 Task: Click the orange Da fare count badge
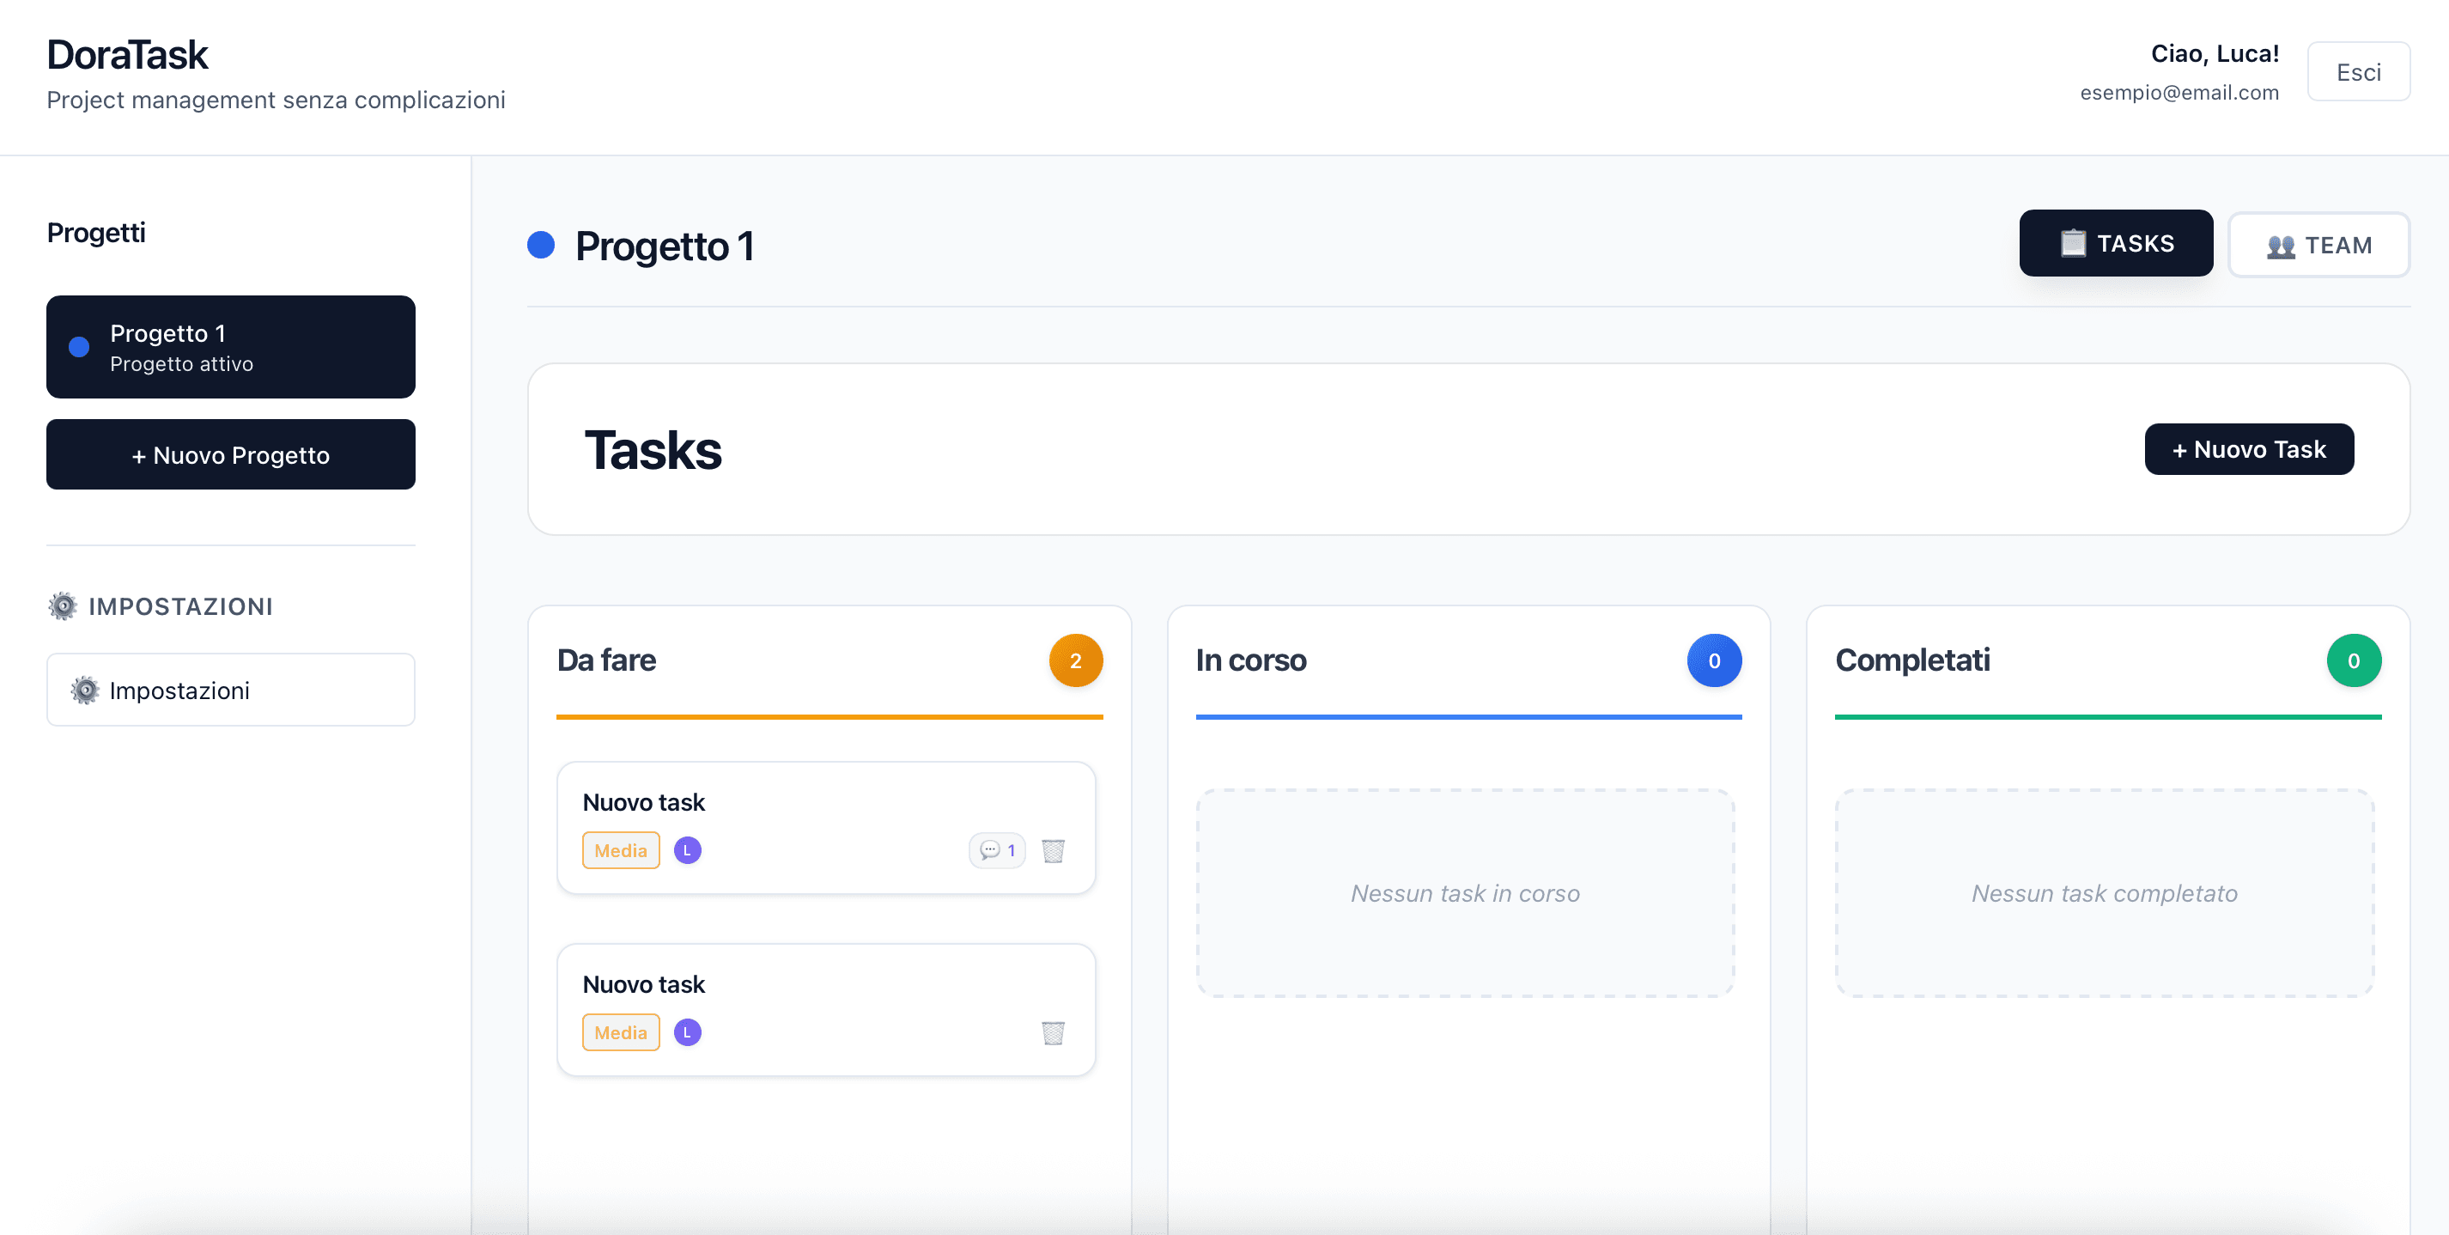click(x=1075, y=660)
